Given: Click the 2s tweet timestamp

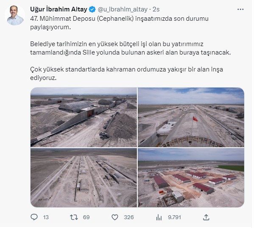Looking at the screenshot, I should click(156, 9).
